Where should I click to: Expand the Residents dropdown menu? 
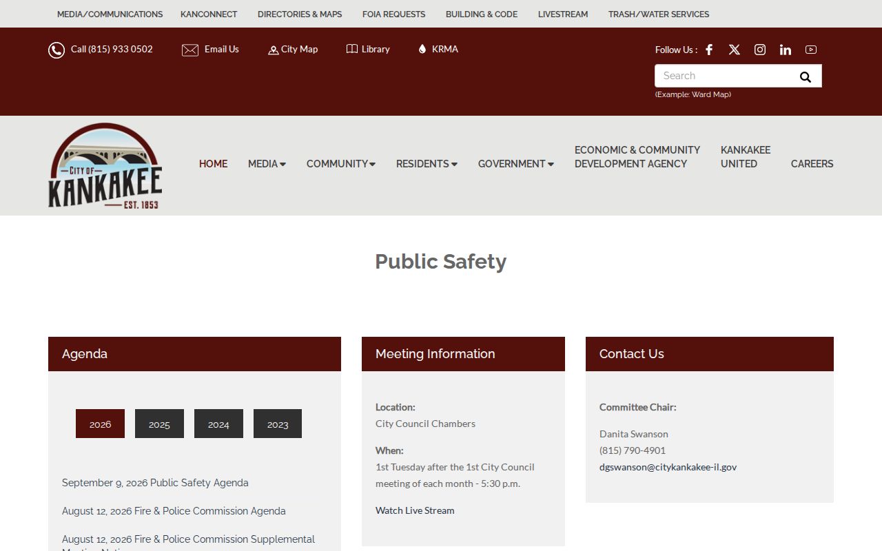tap(427, 164)
